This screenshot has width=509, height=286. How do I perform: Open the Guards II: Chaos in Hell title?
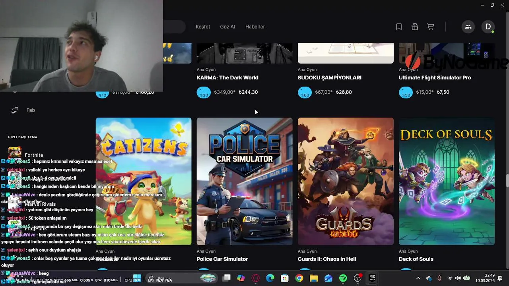point(327,259)
